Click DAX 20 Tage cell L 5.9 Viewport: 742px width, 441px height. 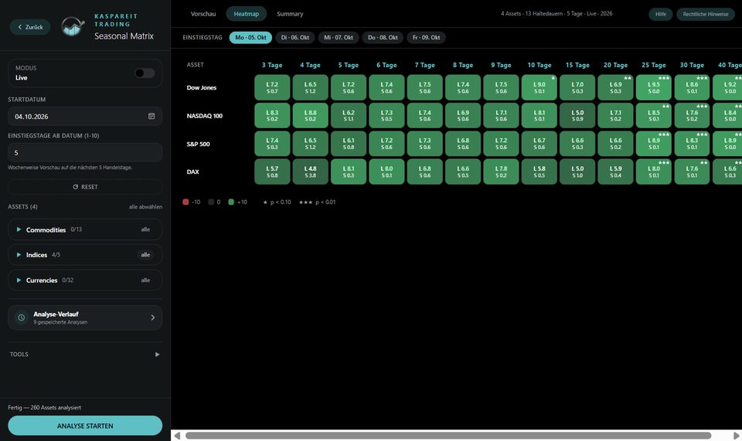615,171
